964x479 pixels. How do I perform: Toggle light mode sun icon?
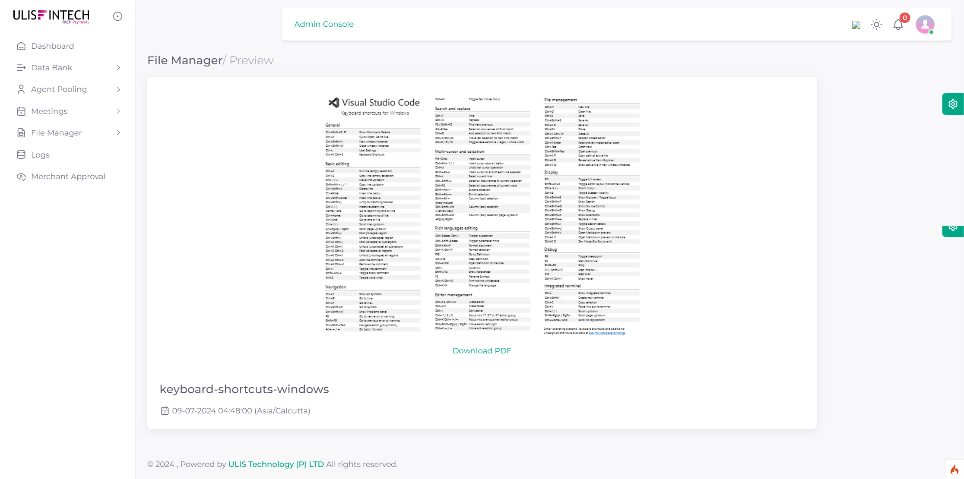point(876,25)
